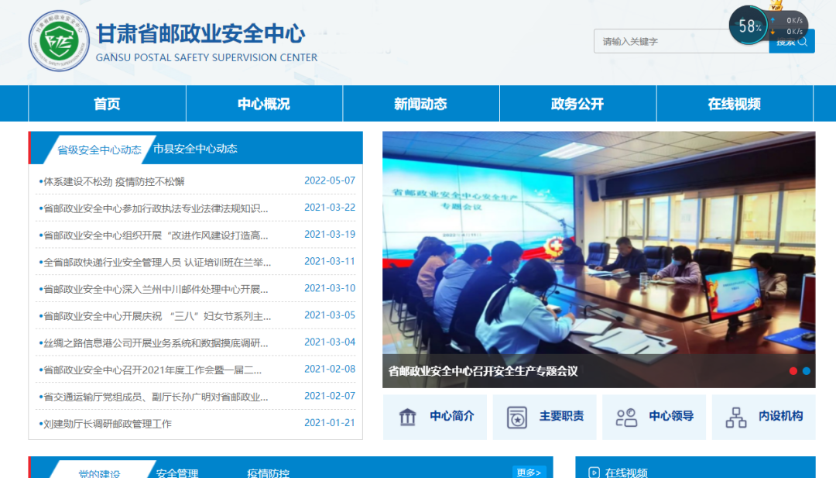The image size is (836, 478).
Task: Expand the 更多> list link
Action: tap(529, 472)
